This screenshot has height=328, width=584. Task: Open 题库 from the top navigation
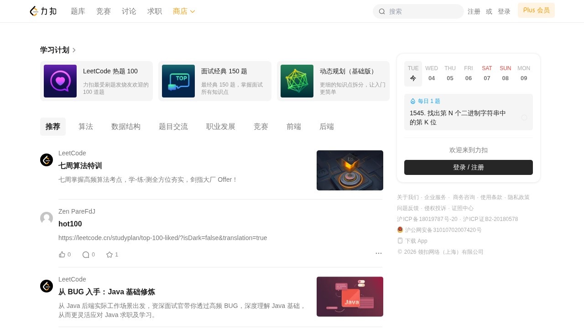pos(78,11)
